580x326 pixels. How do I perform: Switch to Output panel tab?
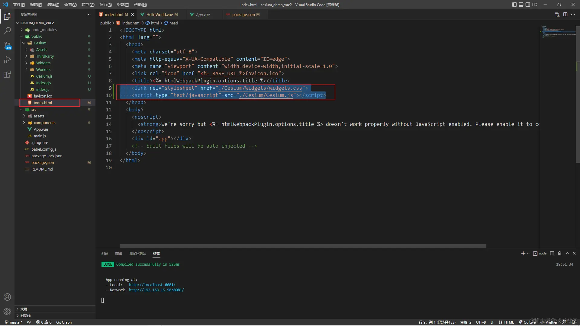(x=119, y=254)
